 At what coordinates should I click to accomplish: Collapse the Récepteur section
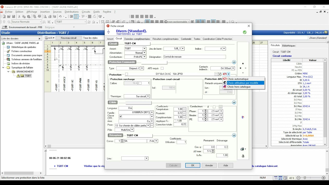[x=234, y=135]
